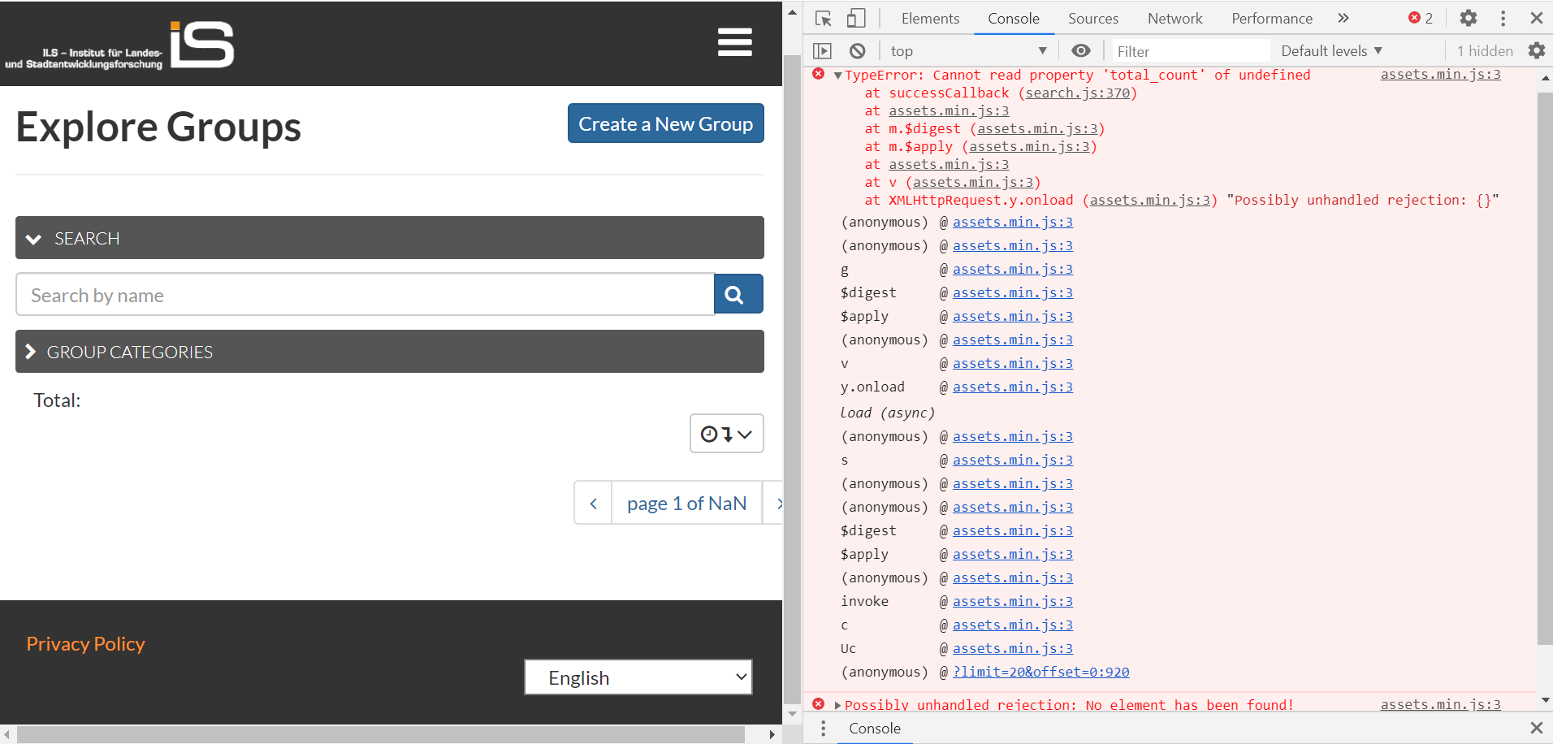Switch to the Performance tab
This screenshot has height=744, width=1553.
click(1272, 18)
